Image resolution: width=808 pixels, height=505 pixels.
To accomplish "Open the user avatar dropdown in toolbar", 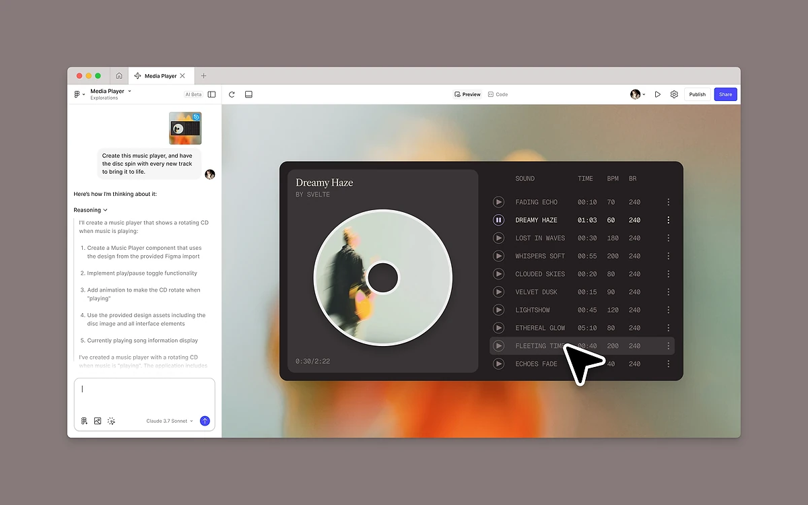I will tap(638, 94).
